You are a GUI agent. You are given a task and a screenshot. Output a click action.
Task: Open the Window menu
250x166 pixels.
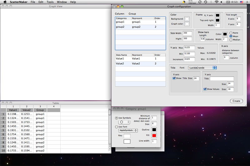click(62, 2)
